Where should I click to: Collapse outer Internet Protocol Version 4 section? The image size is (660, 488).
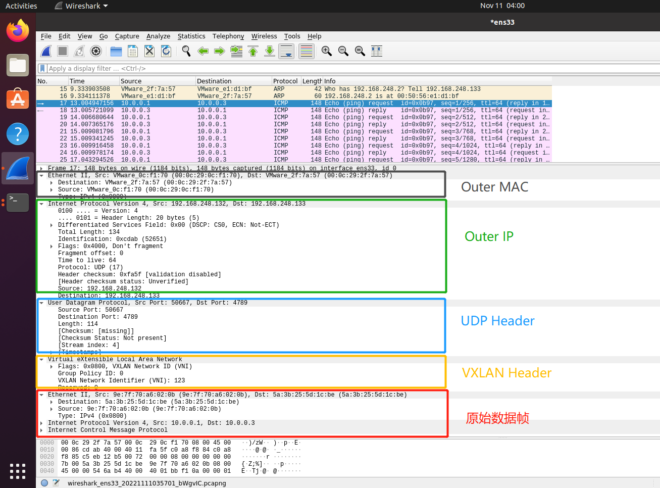[x=41, y=204]
